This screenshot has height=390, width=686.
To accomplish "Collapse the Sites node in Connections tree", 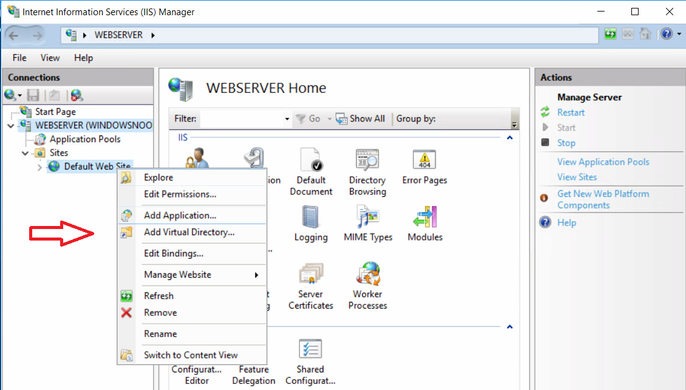I will point(26,153).
